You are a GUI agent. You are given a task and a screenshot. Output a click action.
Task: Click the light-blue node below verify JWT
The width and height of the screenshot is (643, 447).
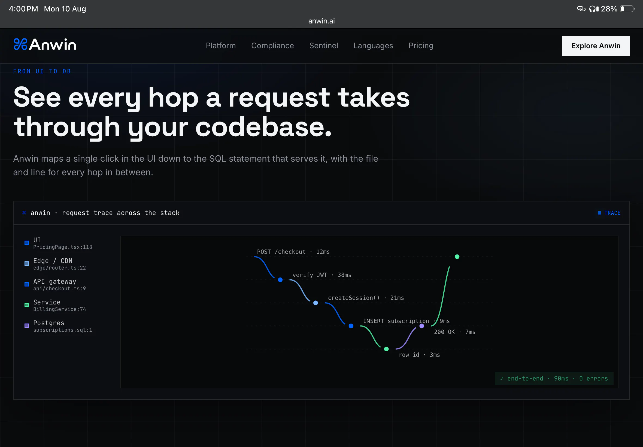(x=316, y=303)
